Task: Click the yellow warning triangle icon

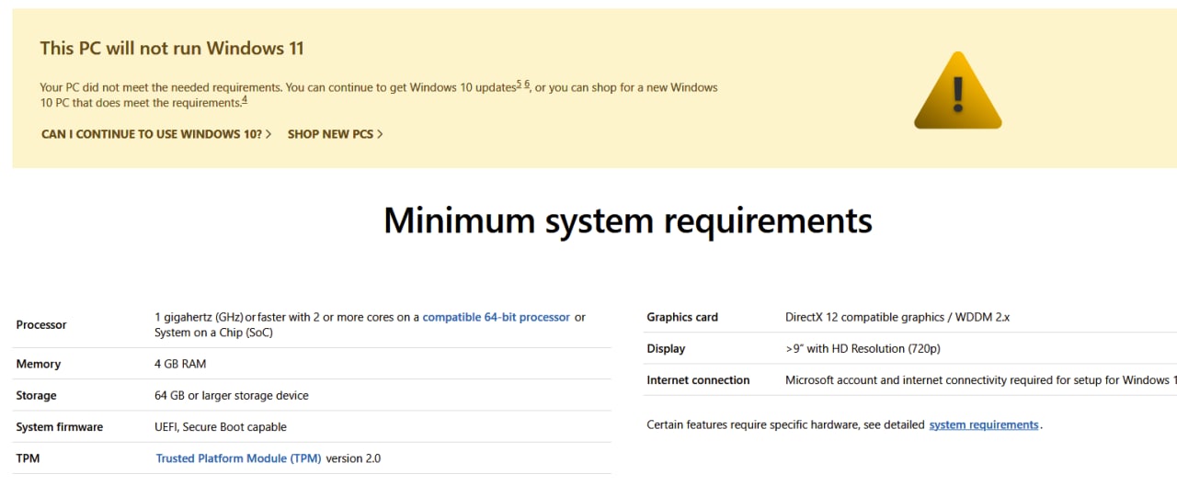Action: click(957, 90)
